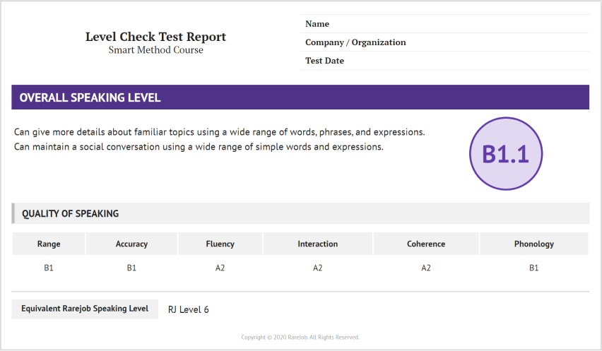Select the RJ Level 6 value

[189, 309]
